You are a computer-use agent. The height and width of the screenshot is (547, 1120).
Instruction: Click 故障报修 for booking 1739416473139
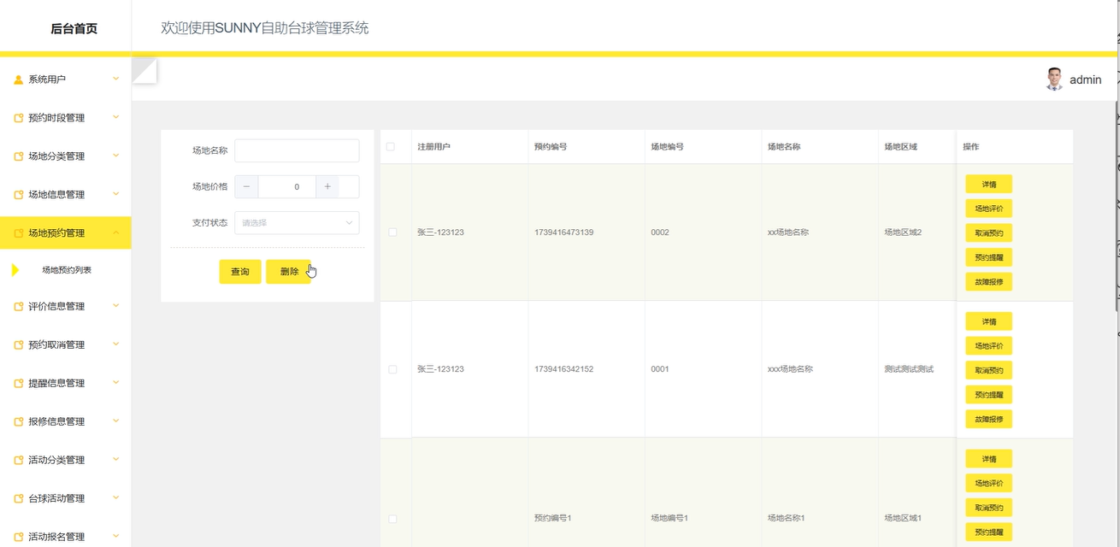(x=988, y=281)
